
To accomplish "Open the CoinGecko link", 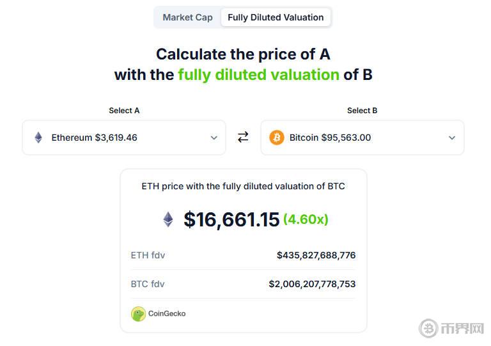I will [x=167, y=314].
